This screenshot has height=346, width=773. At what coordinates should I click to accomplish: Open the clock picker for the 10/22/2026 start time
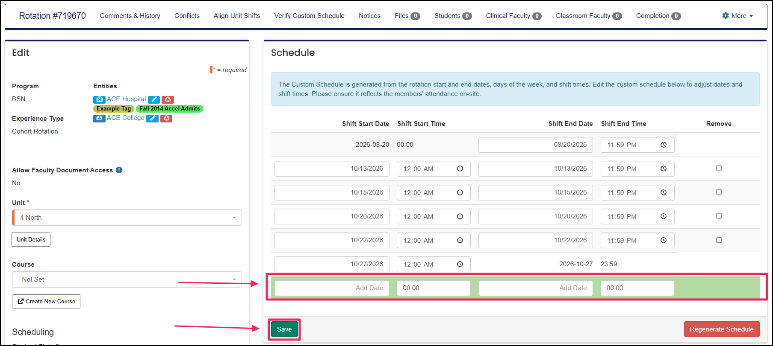[460, 240]
